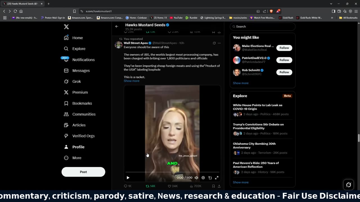Open the floating Grok button

click(348, 185)
